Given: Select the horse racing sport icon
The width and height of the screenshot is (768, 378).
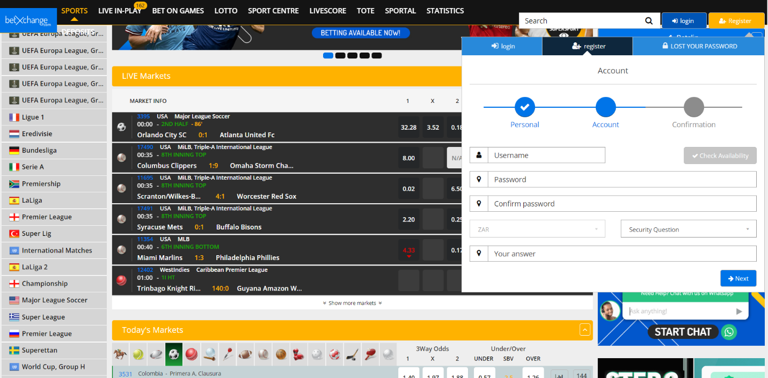Looking at the screenshot, I should click(x=121, y=354).
